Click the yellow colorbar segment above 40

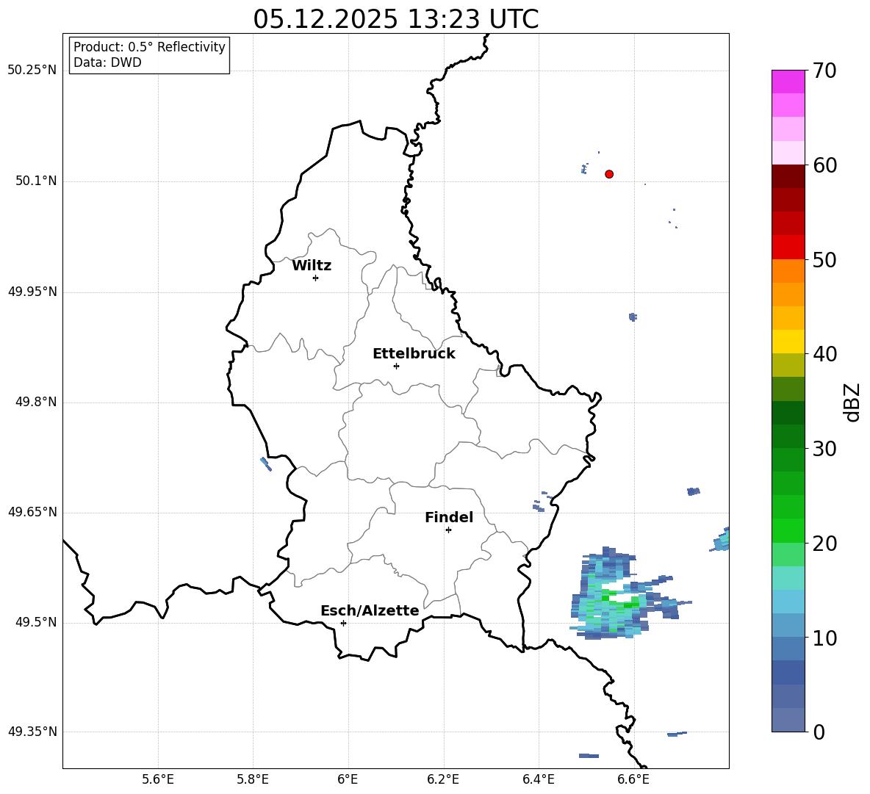[x=788, y=342]
